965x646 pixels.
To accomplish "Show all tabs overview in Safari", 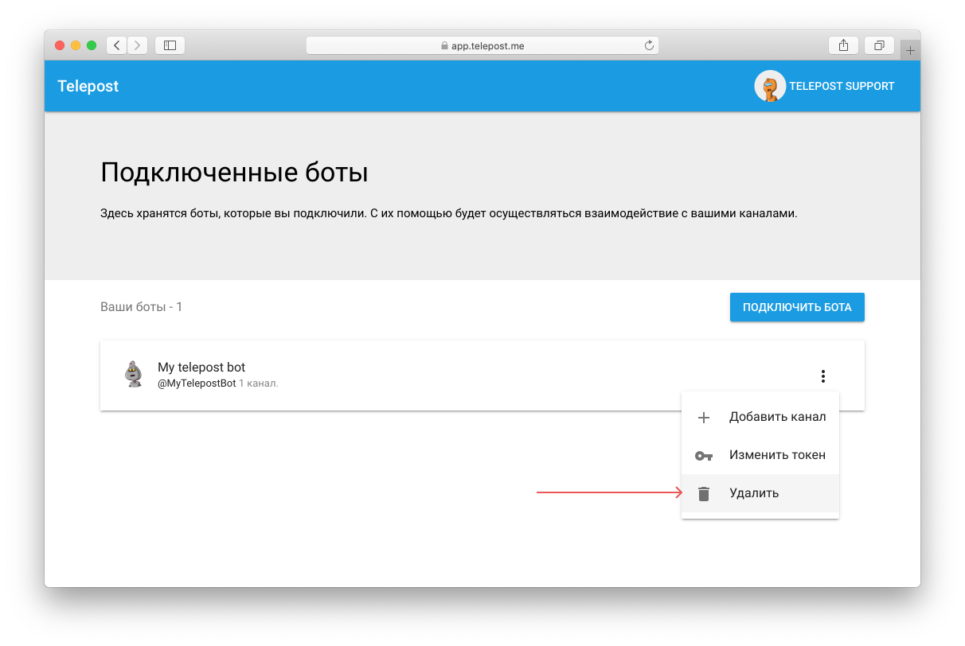I will coord(879,45).
